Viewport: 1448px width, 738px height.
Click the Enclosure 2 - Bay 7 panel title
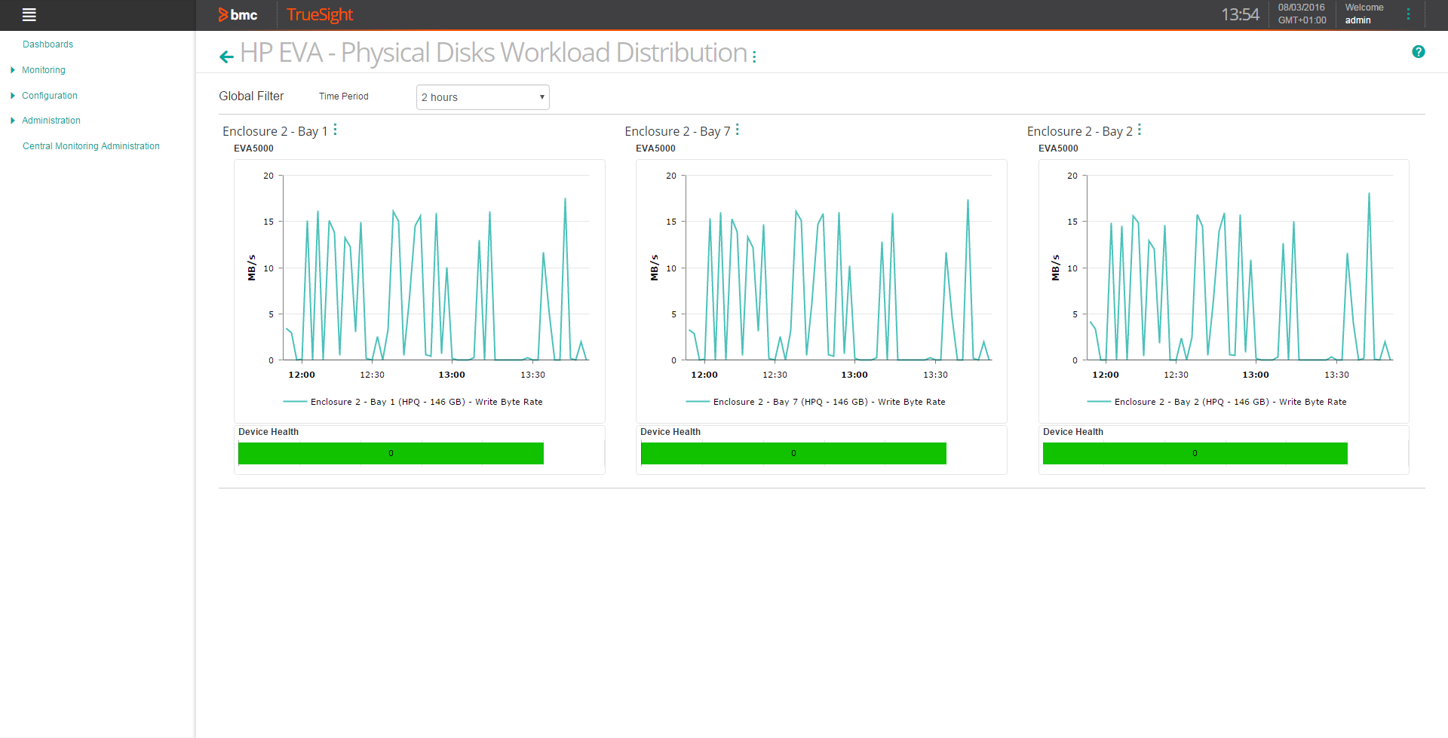(677, 131)
